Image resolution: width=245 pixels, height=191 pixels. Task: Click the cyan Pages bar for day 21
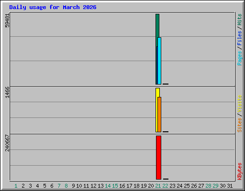159,61
